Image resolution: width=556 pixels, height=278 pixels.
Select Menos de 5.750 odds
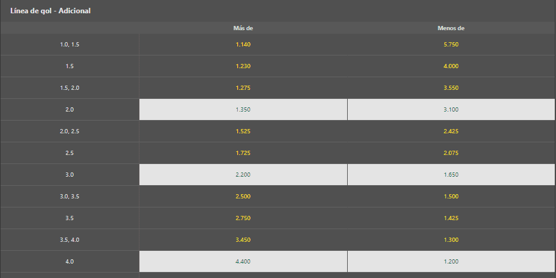coord(451,44)
